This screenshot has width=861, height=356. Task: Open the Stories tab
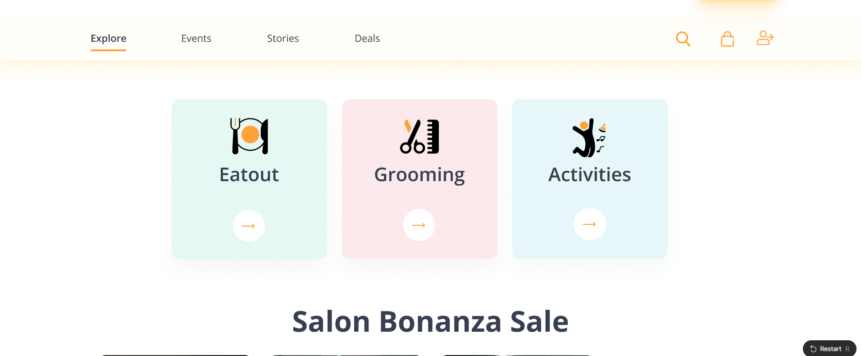point(283,39)
